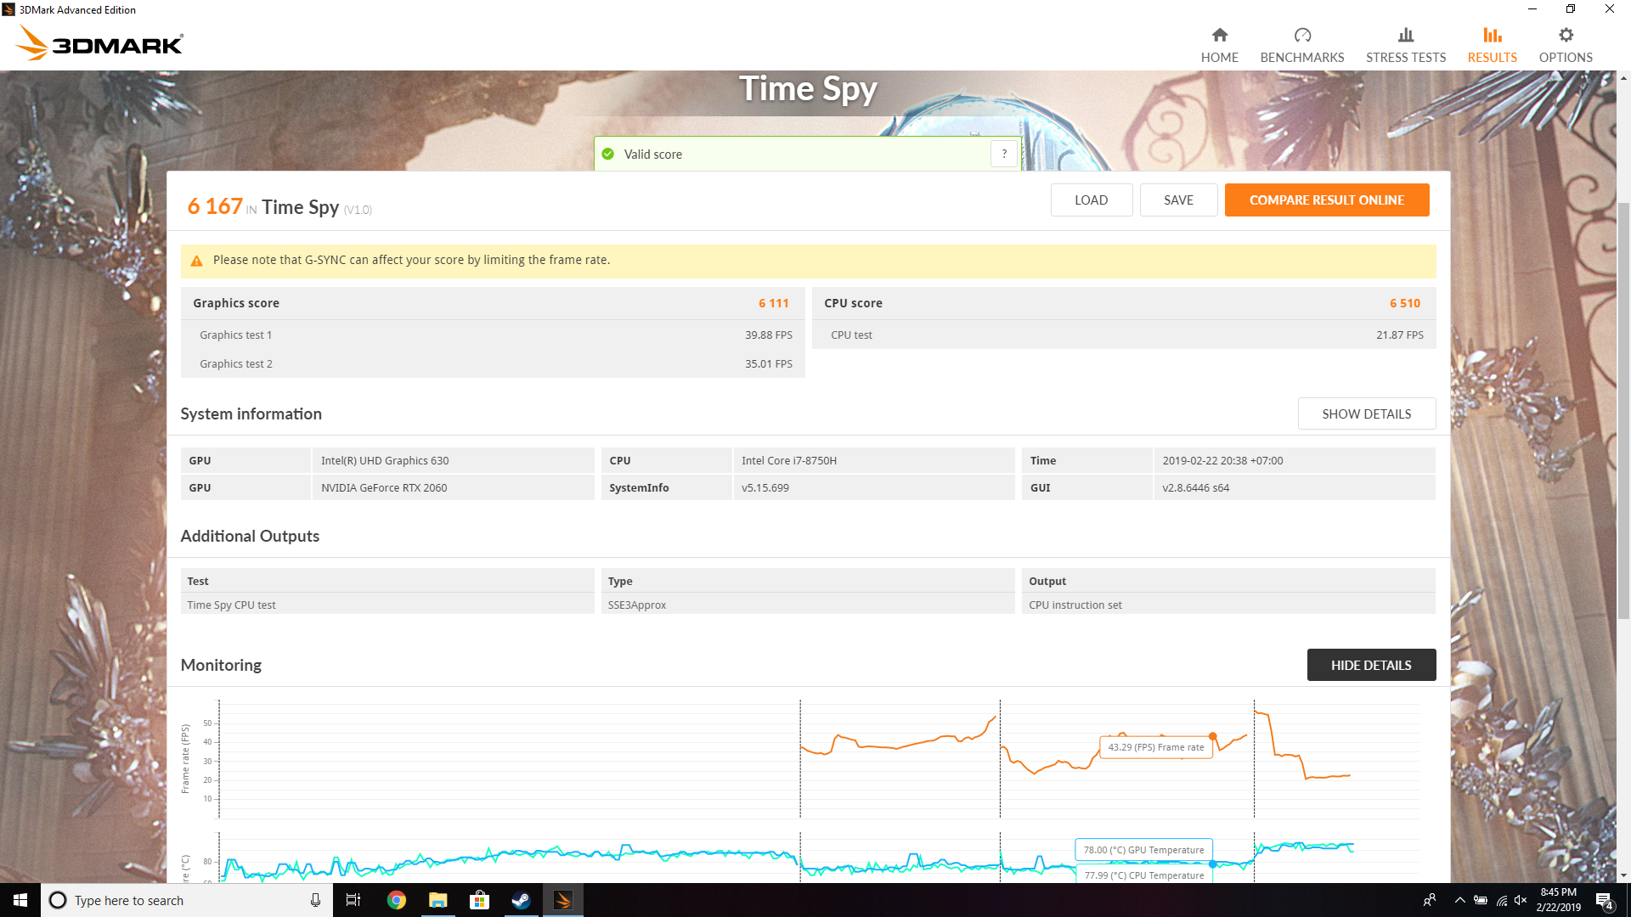Viewport: 1631px width, 917px height.
Task: Click the green valid score checkmark
Action: pos(607,154)
